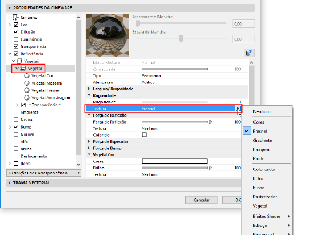The image size is (309, 235).
Task: Click the OK button
Action: pos(232,200)
